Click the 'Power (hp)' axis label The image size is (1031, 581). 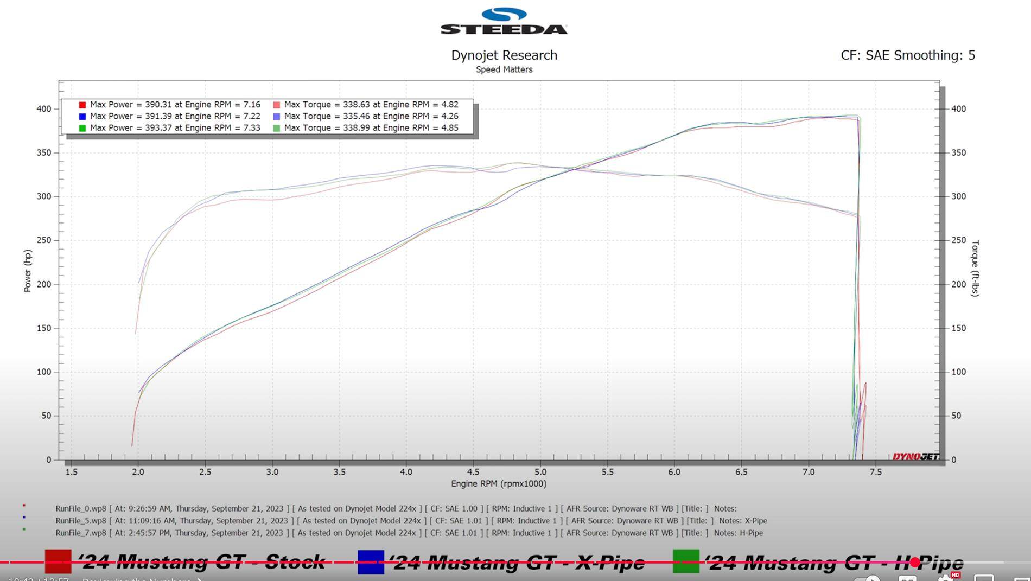pyautogui.click(x=28, y=271)
